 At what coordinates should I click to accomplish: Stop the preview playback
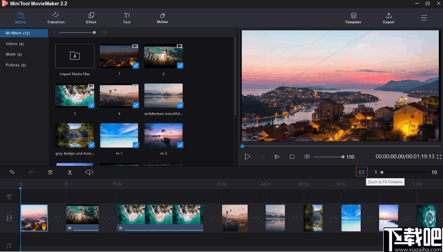point(292,157)
